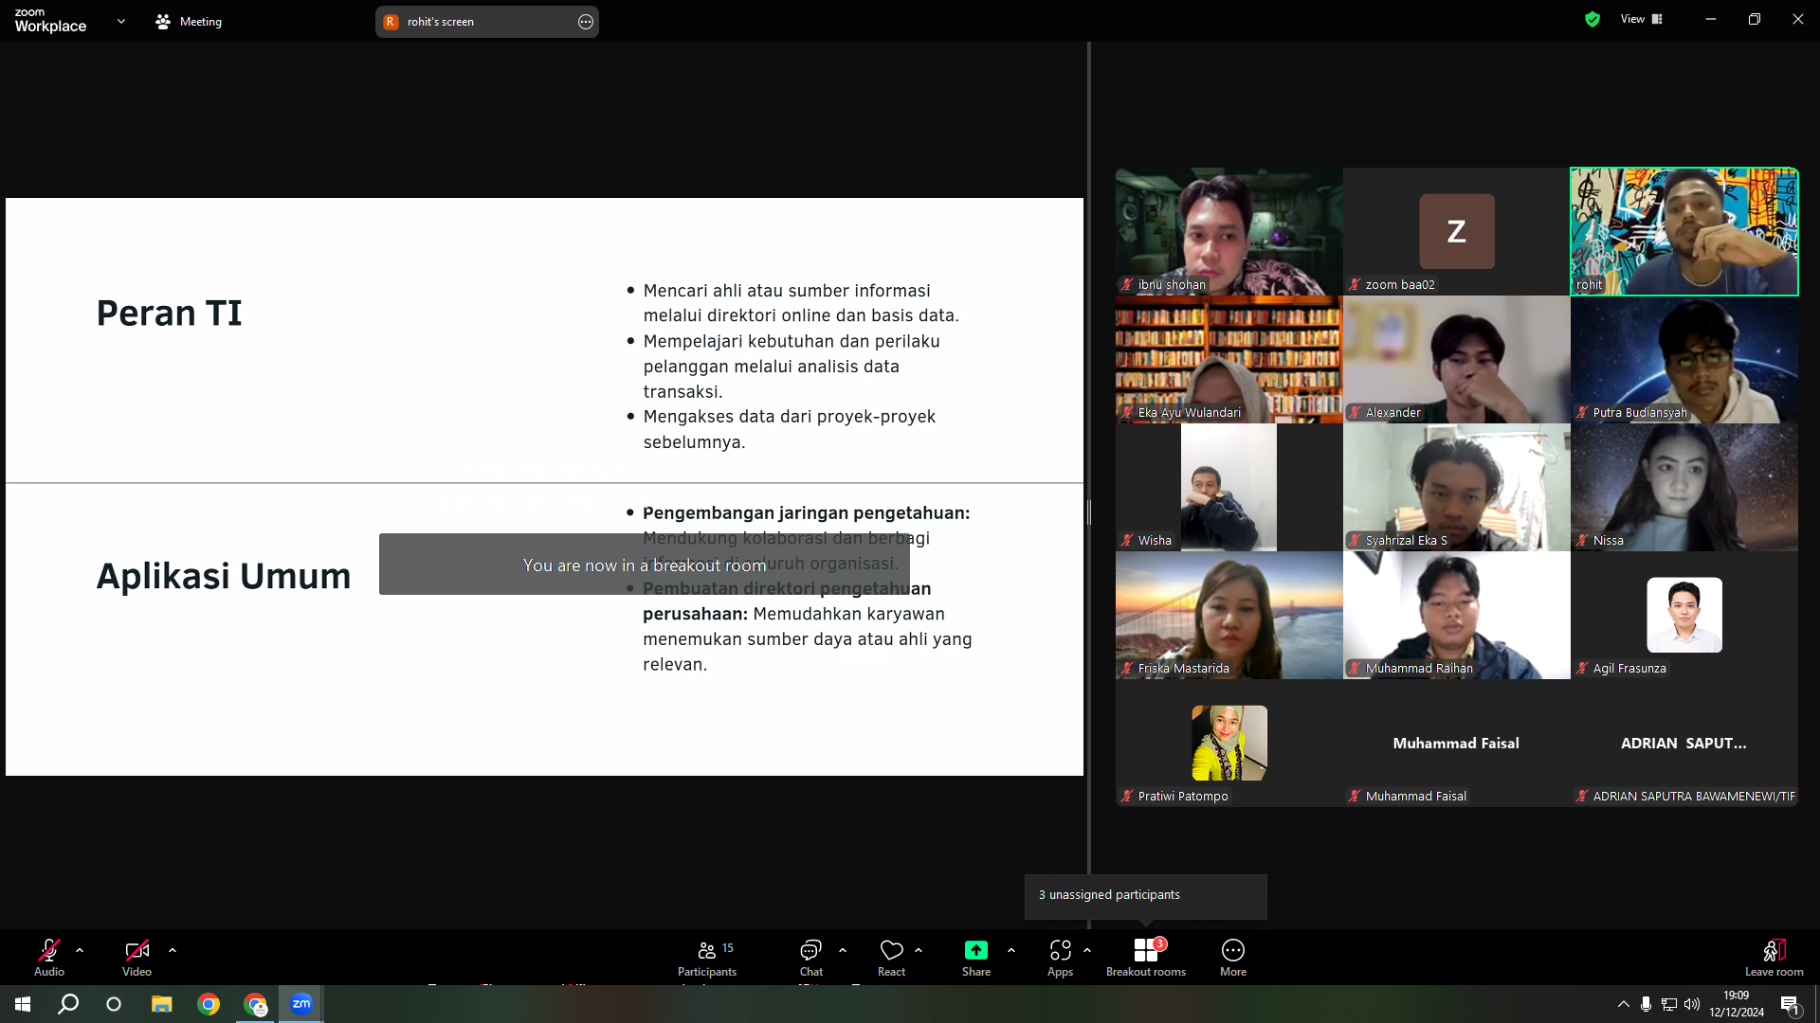Expand reaction options caret beside React
This screenshot has width=1820, height=1023.
click(x=919, y=950)
